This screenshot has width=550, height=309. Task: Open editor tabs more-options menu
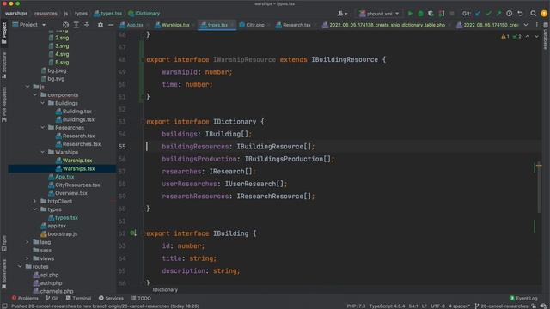pyautogui.click(x=536, y=25)
